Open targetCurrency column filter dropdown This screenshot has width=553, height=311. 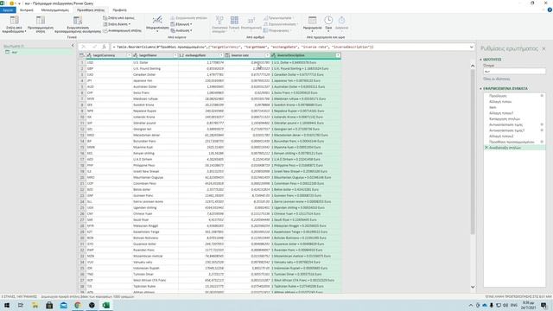coord(129,55)
